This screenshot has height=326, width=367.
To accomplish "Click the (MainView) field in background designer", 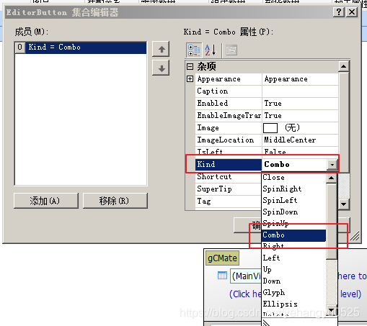I will tap(246, 276).
